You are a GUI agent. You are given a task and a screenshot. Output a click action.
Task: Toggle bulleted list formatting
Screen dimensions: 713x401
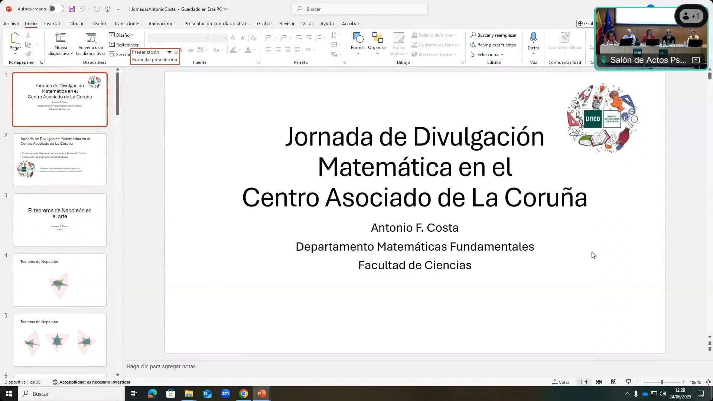(268, 38)
